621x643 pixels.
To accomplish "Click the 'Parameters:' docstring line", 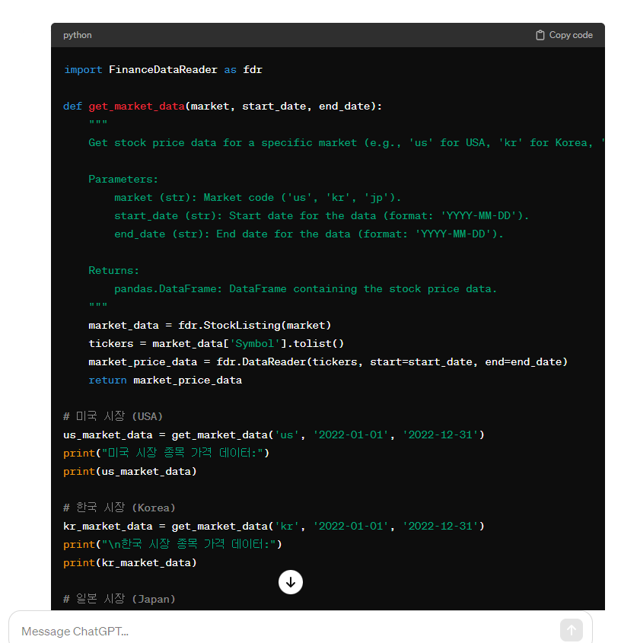I will point(123,180).
